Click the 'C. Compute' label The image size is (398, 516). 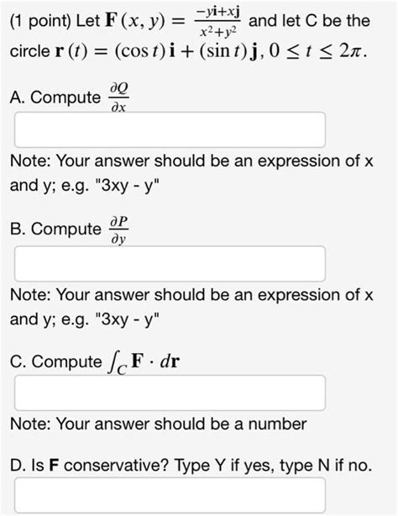click(x=56, y=361)
